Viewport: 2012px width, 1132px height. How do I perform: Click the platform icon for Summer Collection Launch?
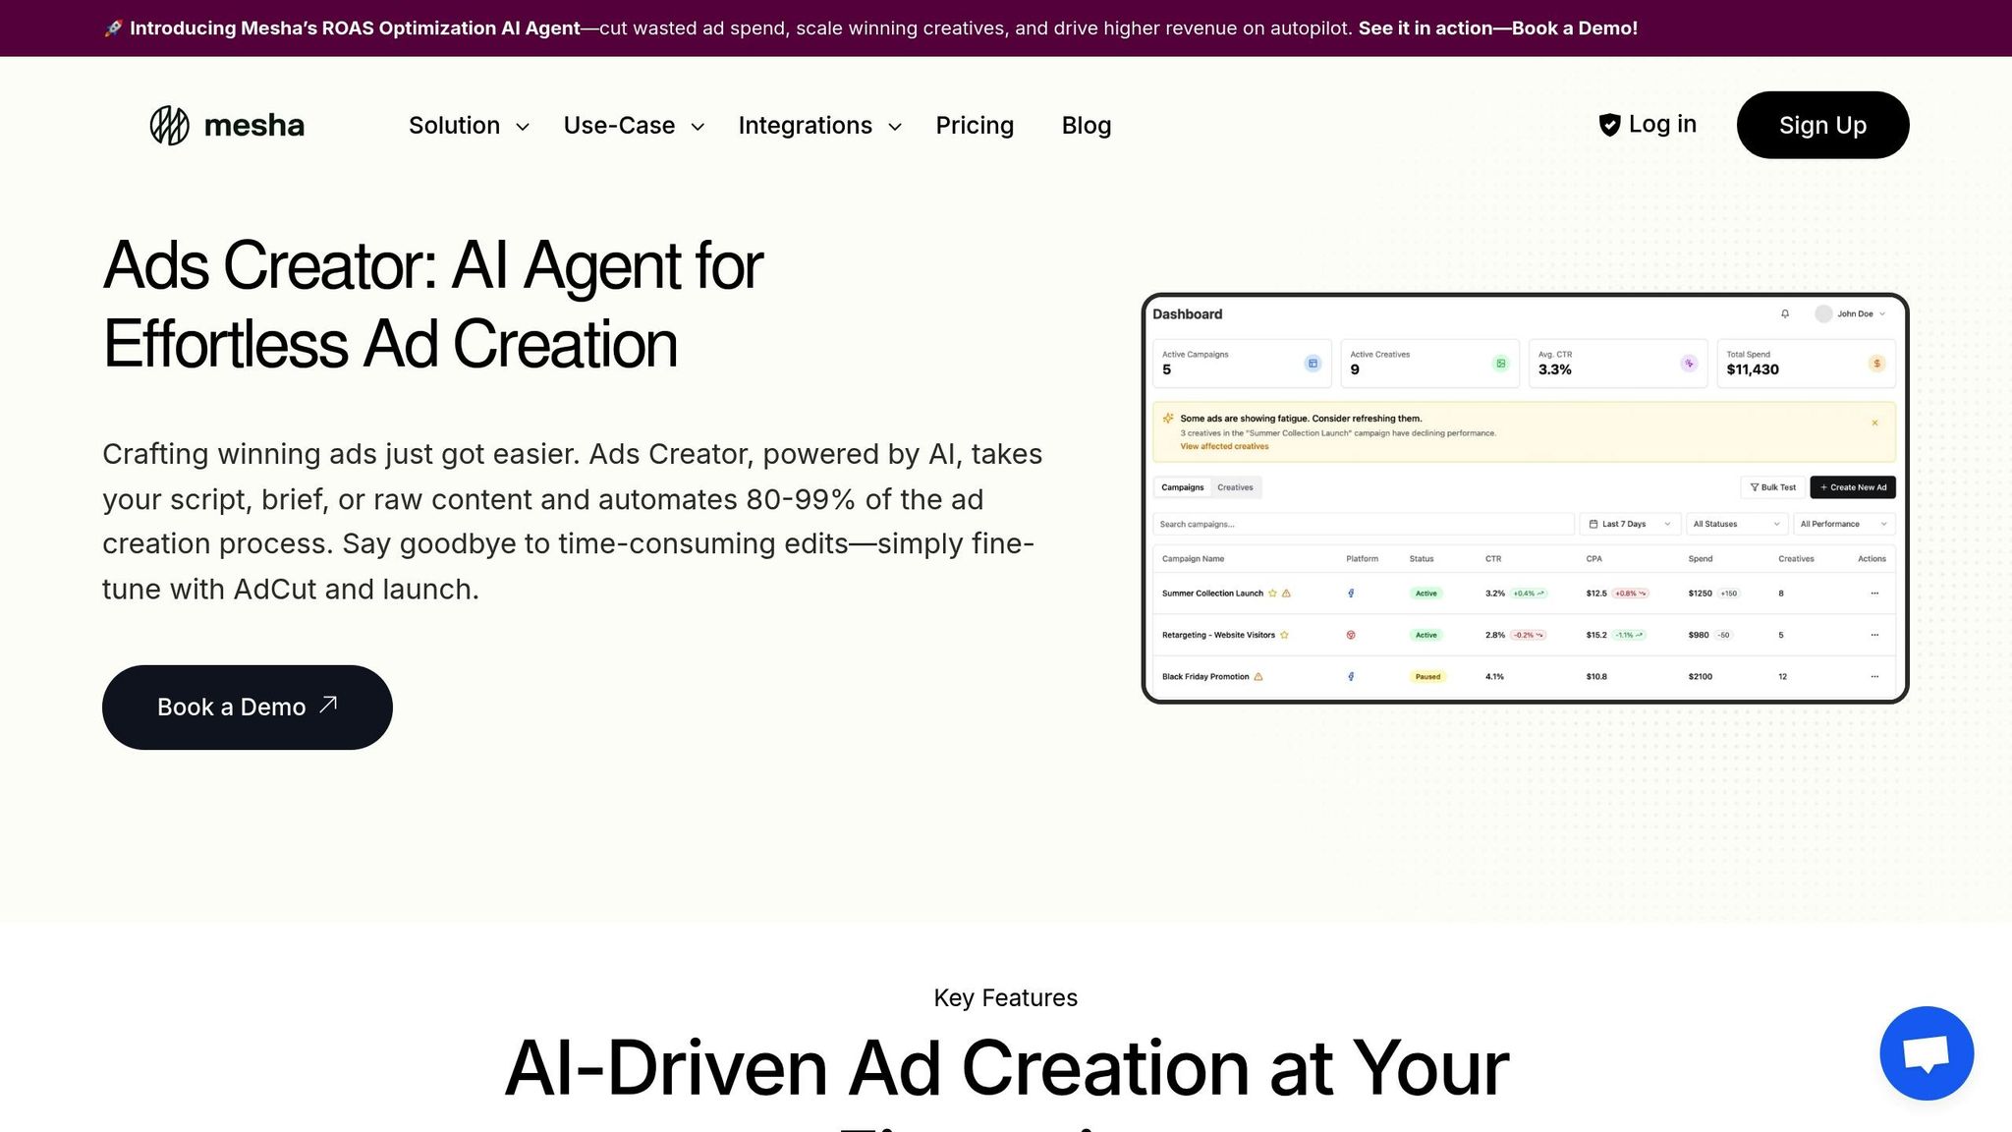tap(1351, 594)
